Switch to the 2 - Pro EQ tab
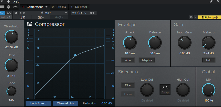The image size is (221, 107). pos(59,7)
